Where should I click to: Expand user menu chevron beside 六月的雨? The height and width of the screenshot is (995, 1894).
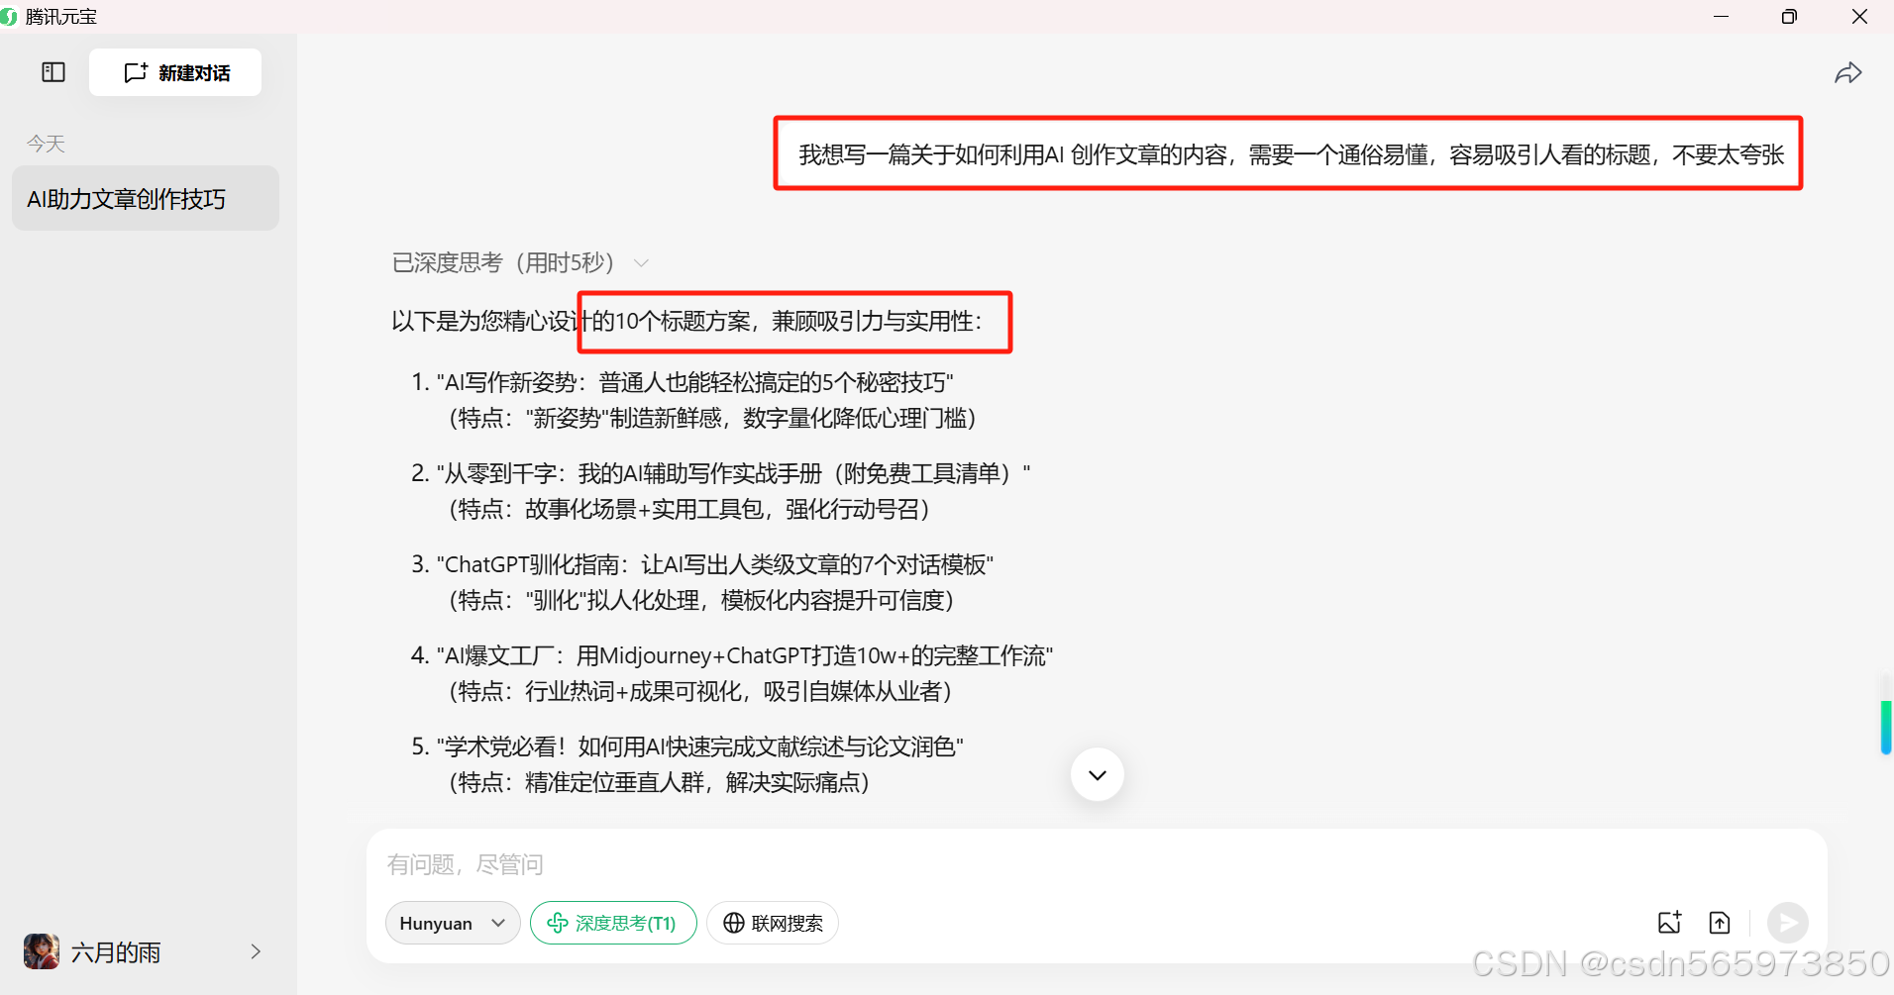coord(256,951)
